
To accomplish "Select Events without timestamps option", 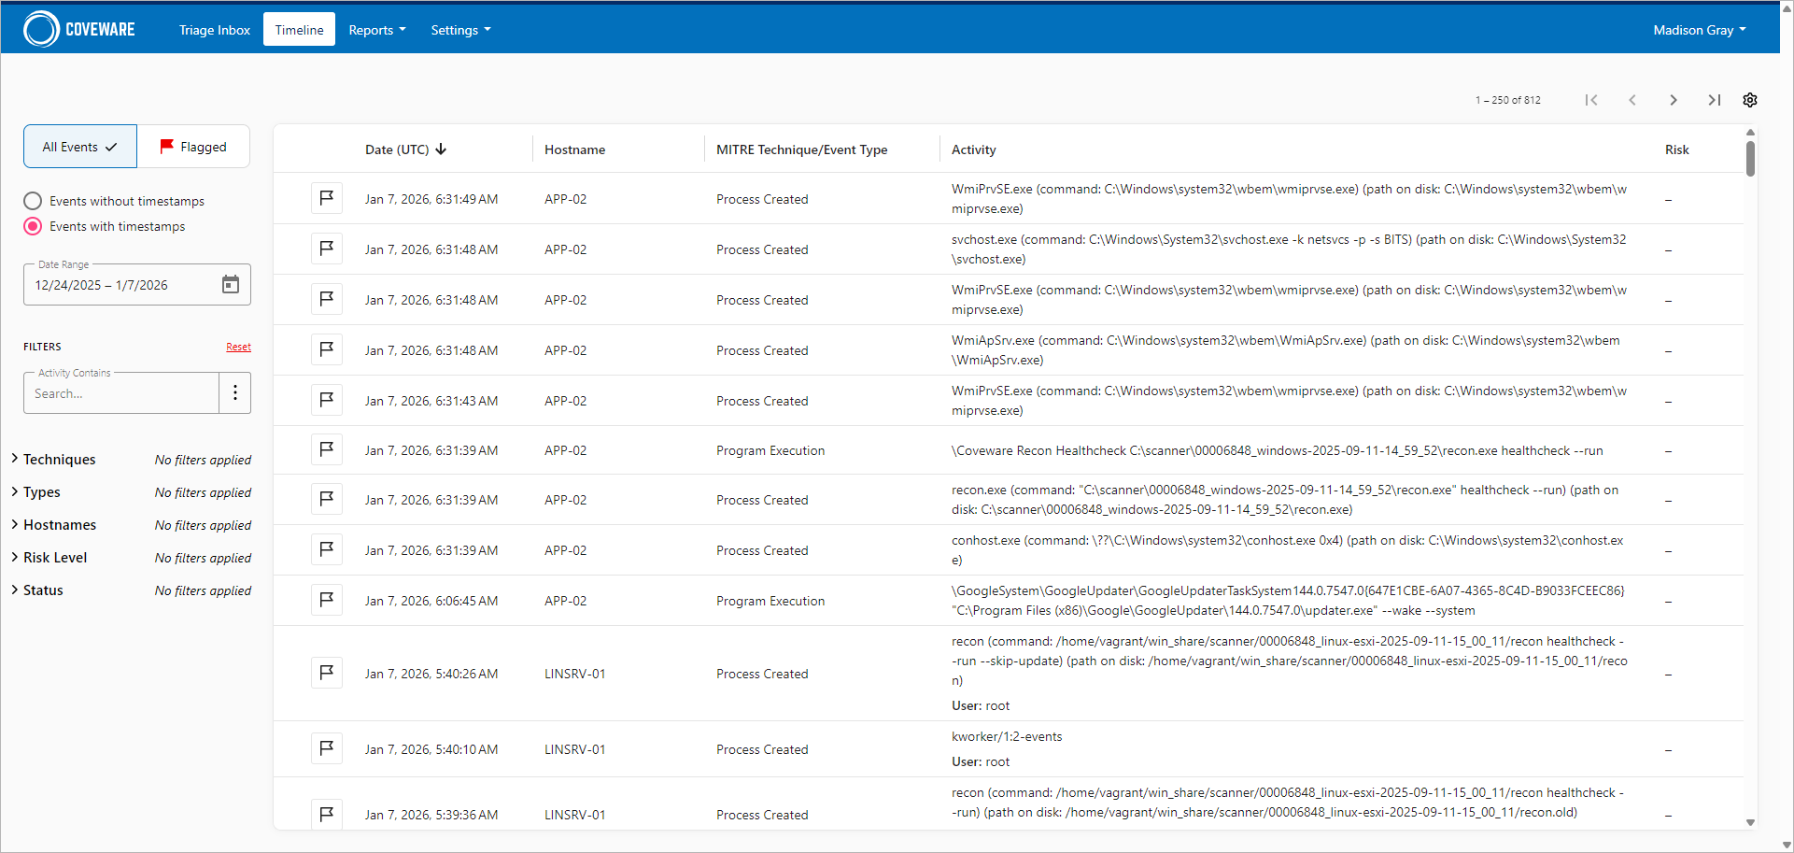I will tap(34, 201).
